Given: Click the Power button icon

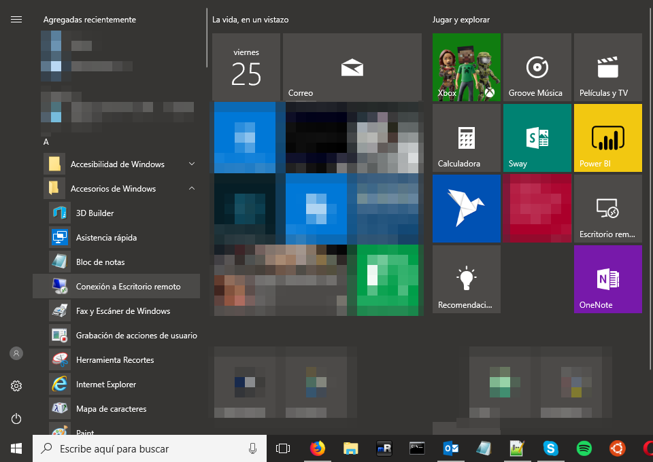Looking at the screenshot, I should point(16,419).
